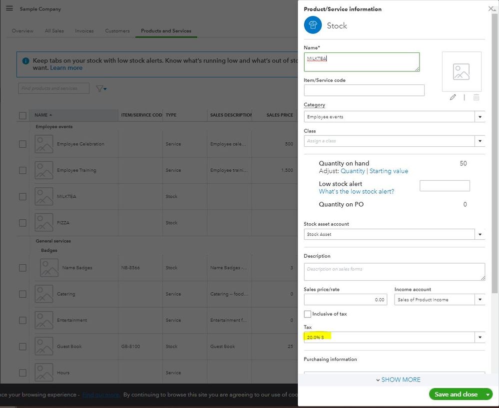Click the blue Stock item type icon
Image resolution: width=499 pixels, height=408 pixels.
[x=313, y=25]
